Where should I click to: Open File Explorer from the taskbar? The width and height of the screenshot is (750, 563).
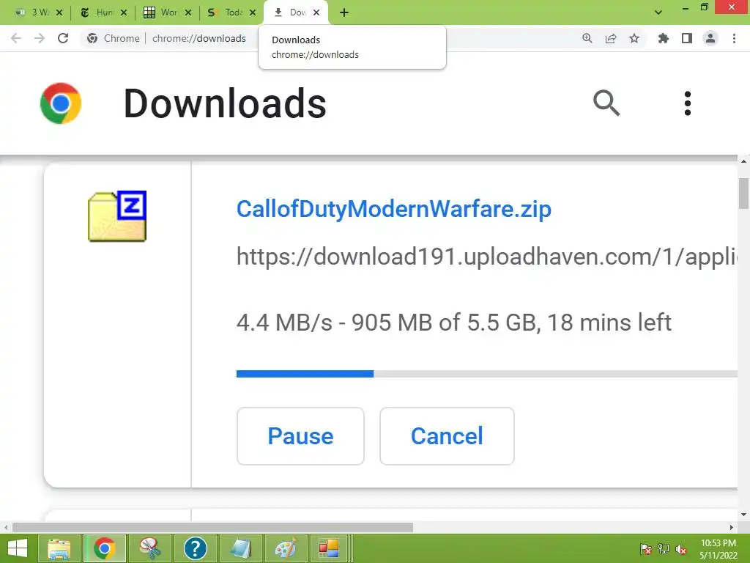click(x=59, y=548)
